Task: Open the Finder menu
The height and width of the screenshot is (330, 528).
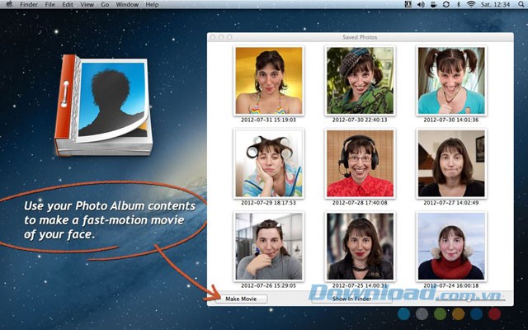Action: [29, 4]
